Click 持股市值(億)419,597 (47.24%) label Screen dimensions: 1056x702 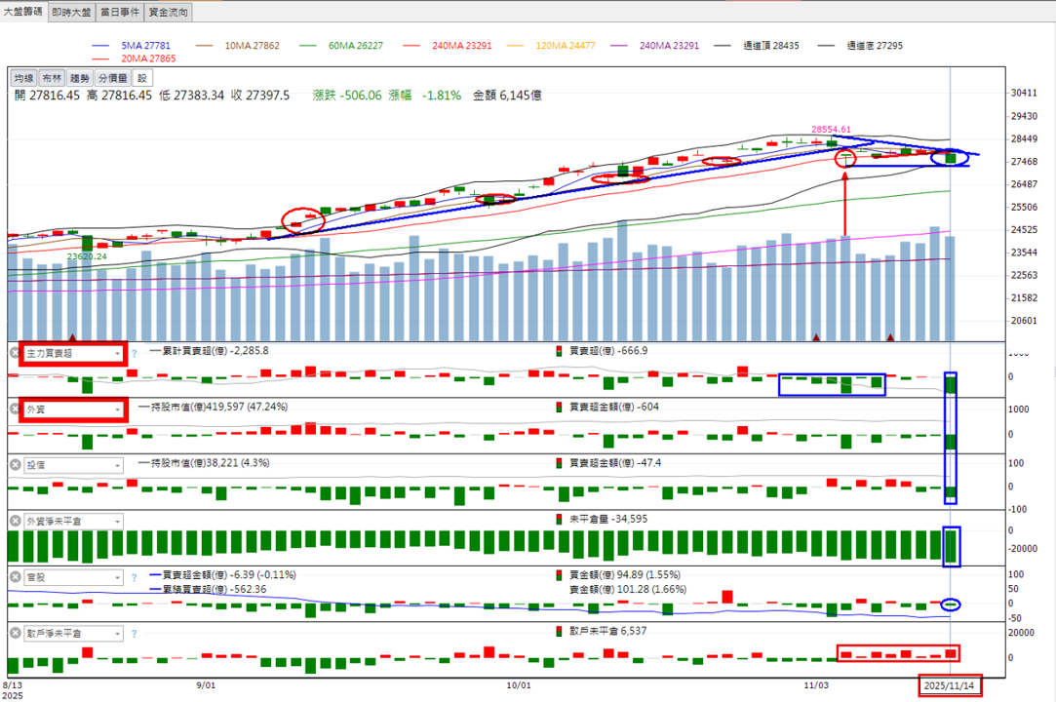tap(219, 407)
